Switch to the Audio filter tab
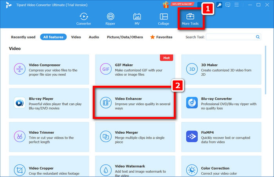 pyautogui.click(x=94, y=37)
